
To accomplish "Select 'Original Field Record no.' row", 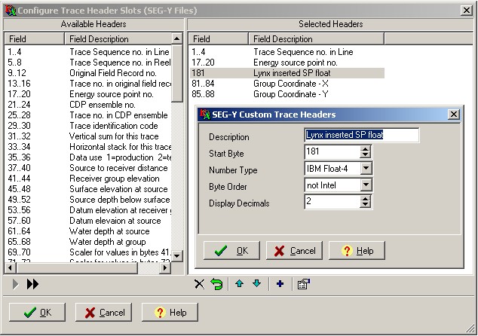I will pos(88,73).
